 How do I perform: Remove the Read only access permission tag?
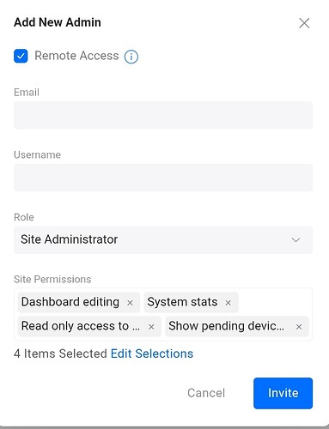point(151,327)
